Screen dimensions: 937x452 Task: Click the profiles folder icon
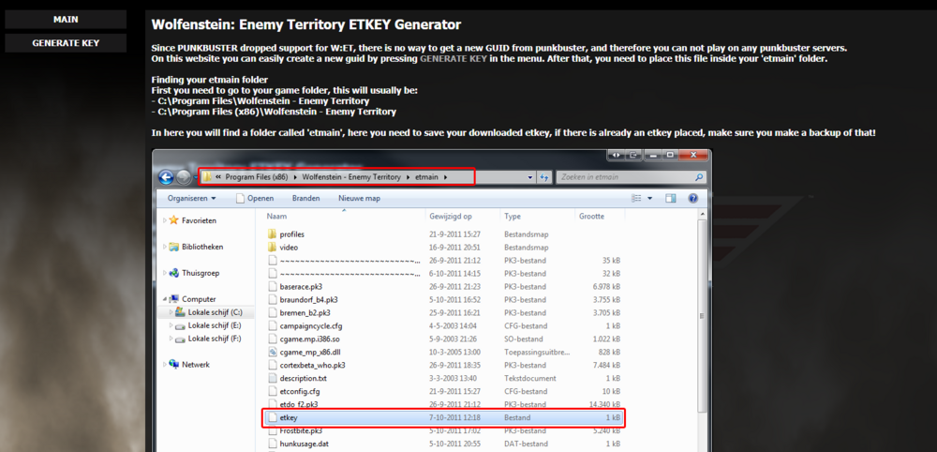(273, 234)
